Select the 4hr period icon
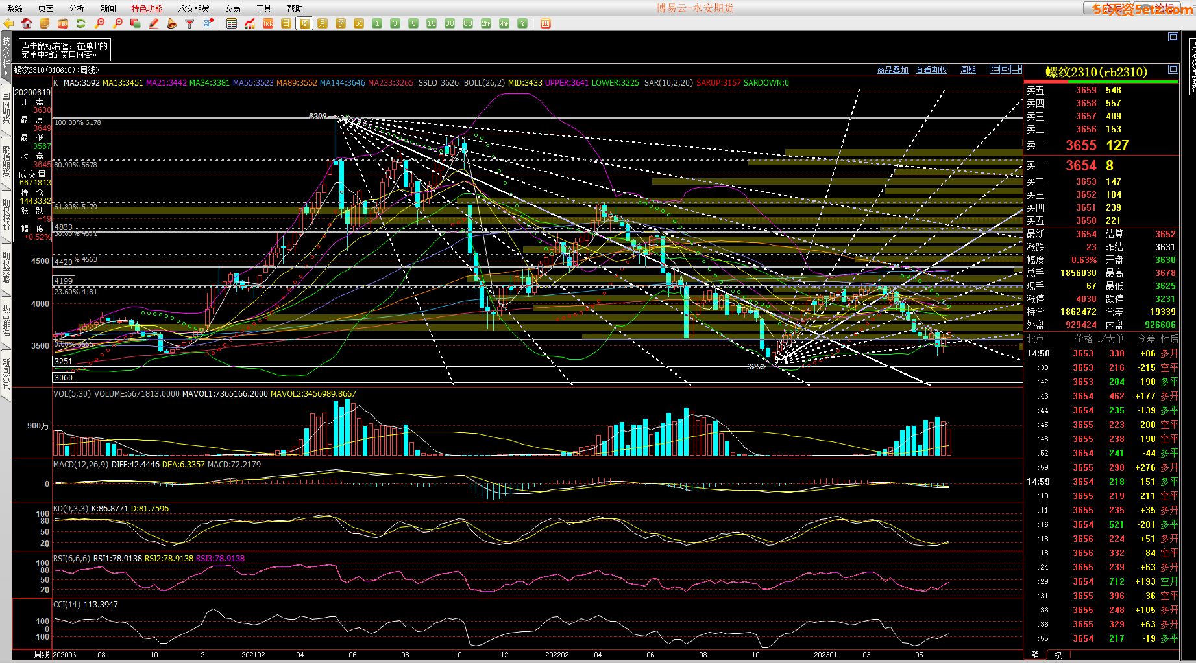The width and height of the screenshot is (1196, 663). pos(504,23)
